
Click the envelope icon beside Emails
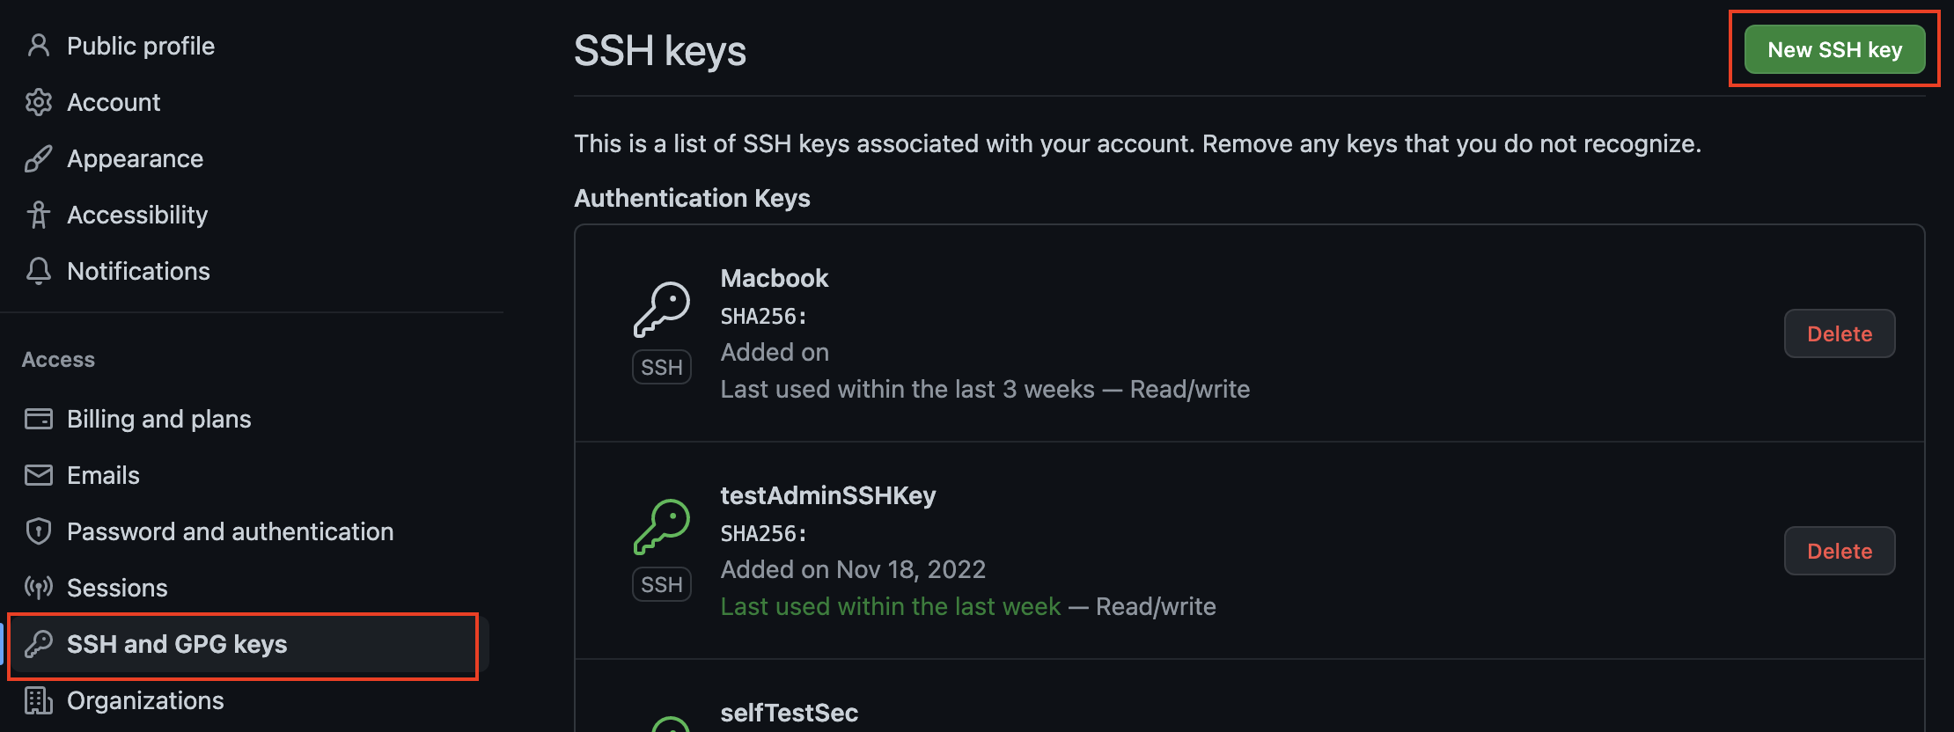(x=39, y=475)
